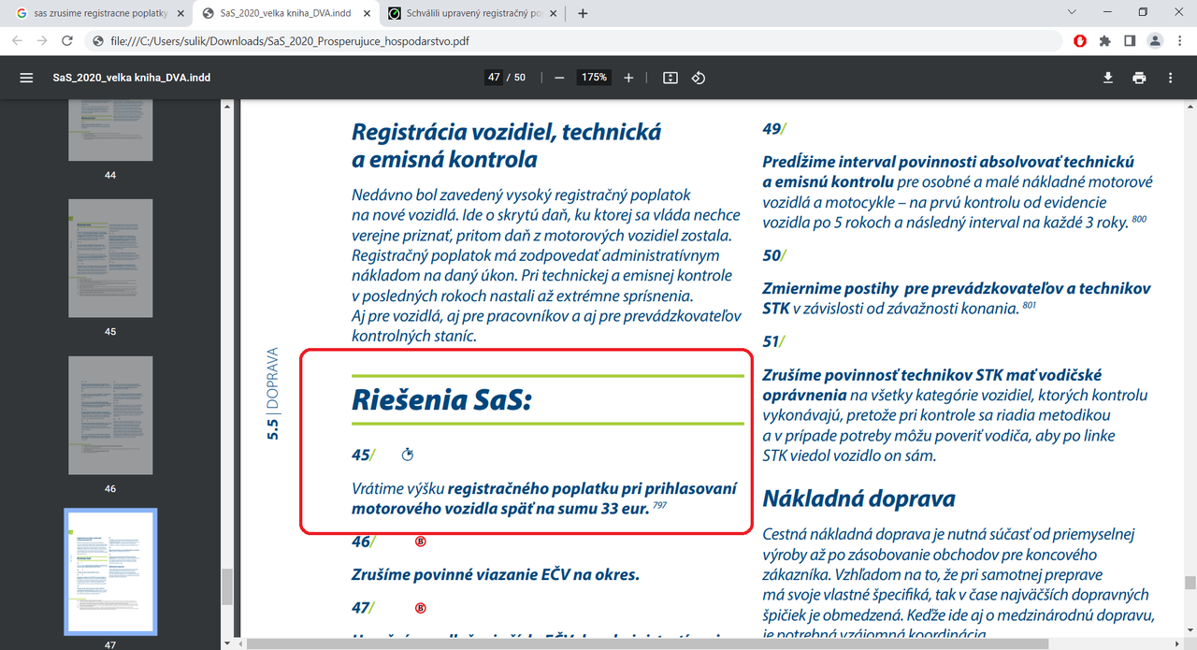Go back to previous page in browser
1197x650 pixels.
[18, 41]
